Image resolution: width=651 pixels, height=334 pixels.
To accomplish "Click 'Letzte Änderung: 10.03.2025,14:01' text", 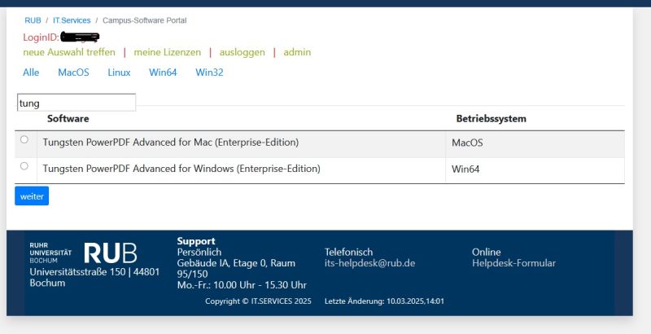I will [384, 301].
